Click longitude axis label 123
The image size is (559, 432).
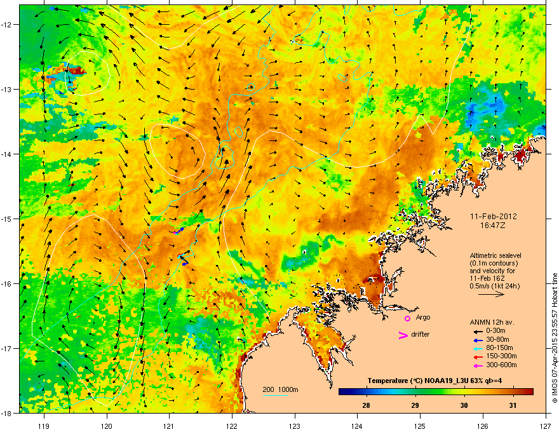[x=295, y=426]
